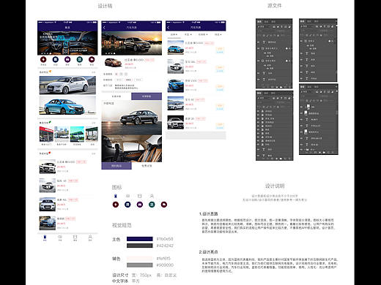Collapse the first group's effects in upper-left Layers panel
381x285 pixels.
[x=289, y=48]
